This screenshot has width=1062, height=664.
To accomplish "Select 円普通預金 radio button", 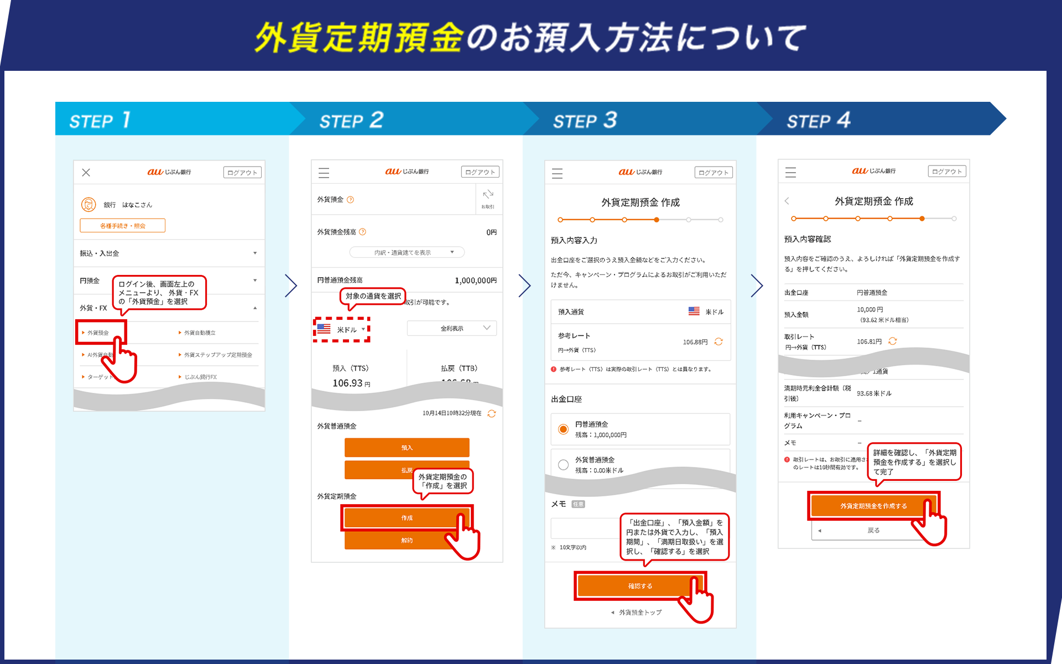I will tap(563, 429).
